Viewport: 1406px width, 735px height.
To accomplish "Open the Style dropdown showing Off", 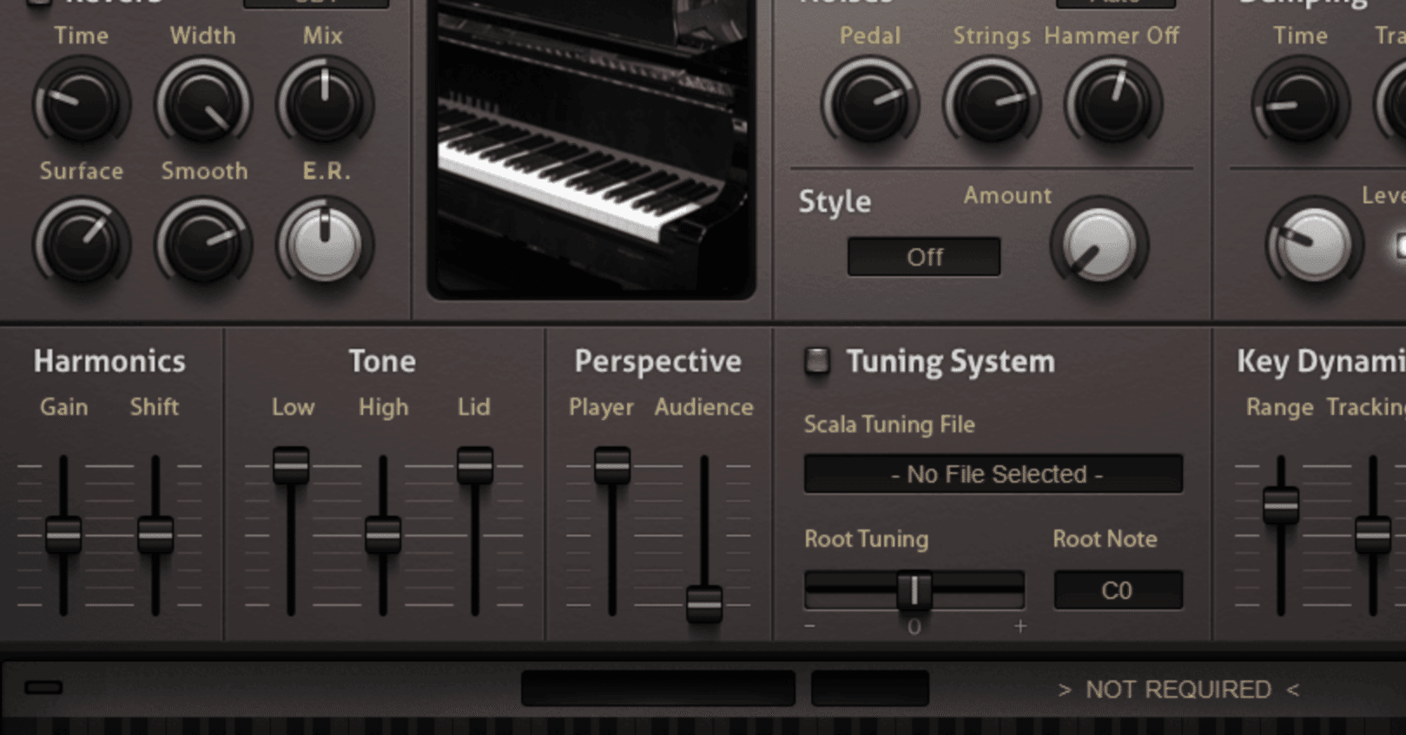I will point(924,257).
